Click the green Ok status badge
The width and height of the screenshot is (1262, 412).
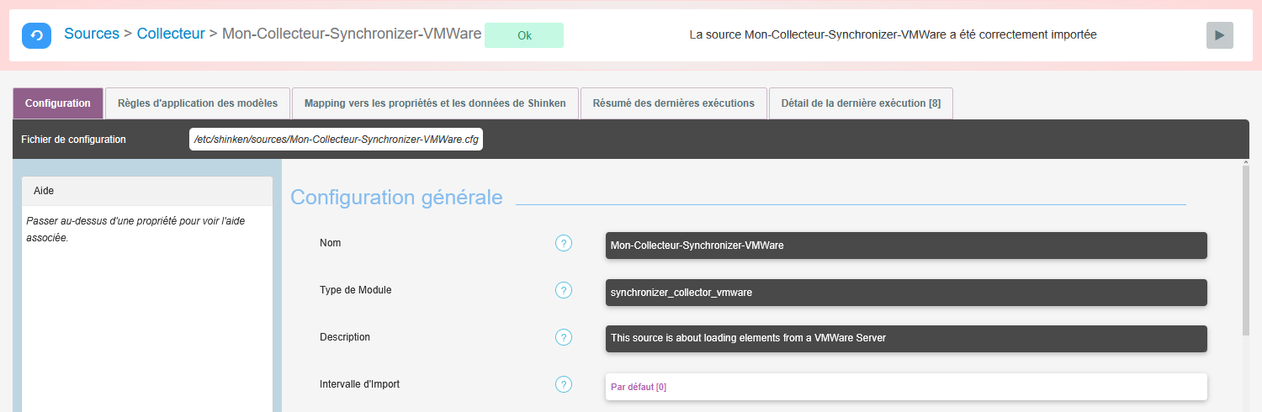click(524, 36)
